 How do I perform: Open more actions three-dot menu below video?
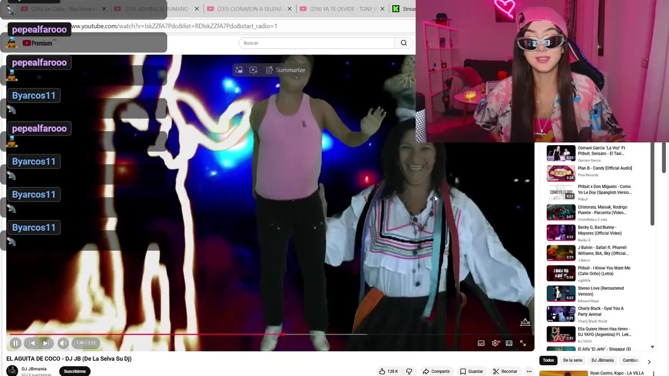tap(529, 371)
